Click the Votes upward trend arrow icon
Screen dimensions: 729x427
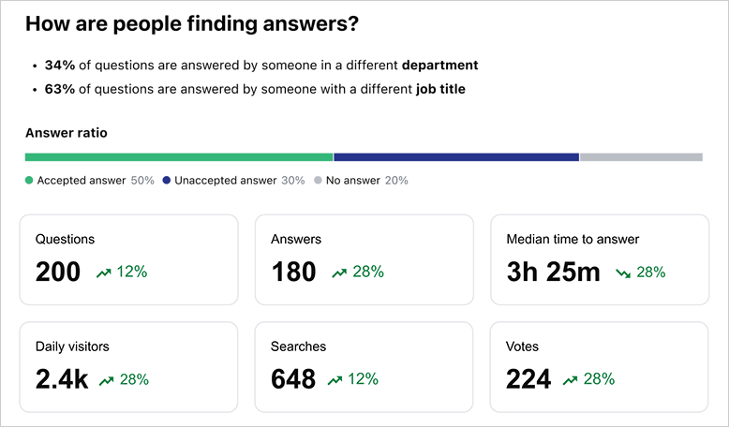(571, 380)
